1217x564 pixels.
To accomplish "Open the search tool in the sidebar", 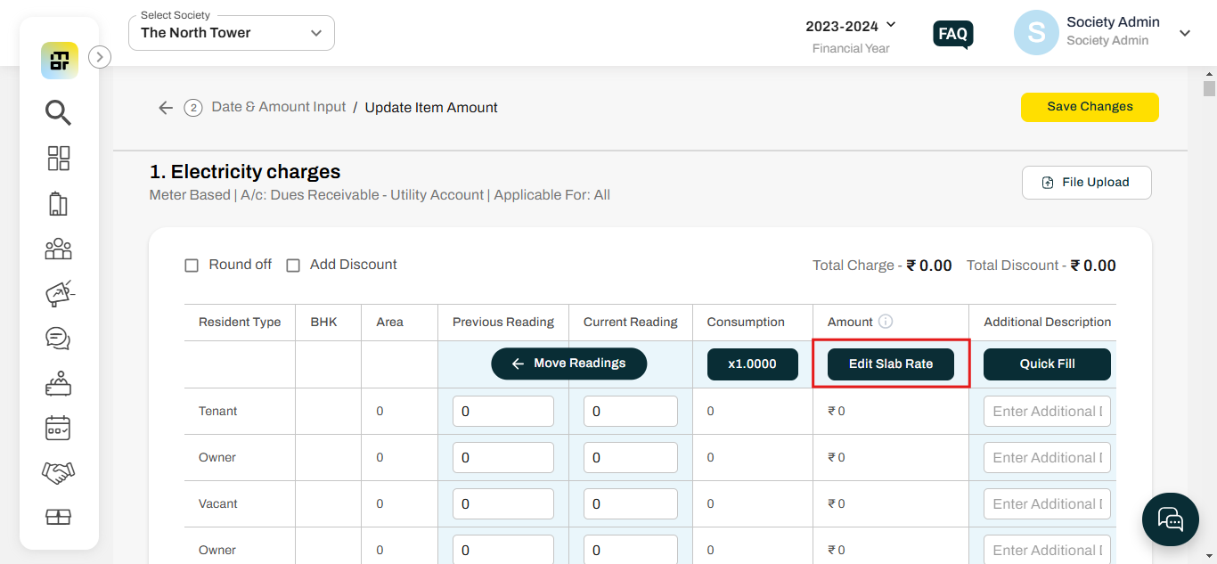I will 58,113.
